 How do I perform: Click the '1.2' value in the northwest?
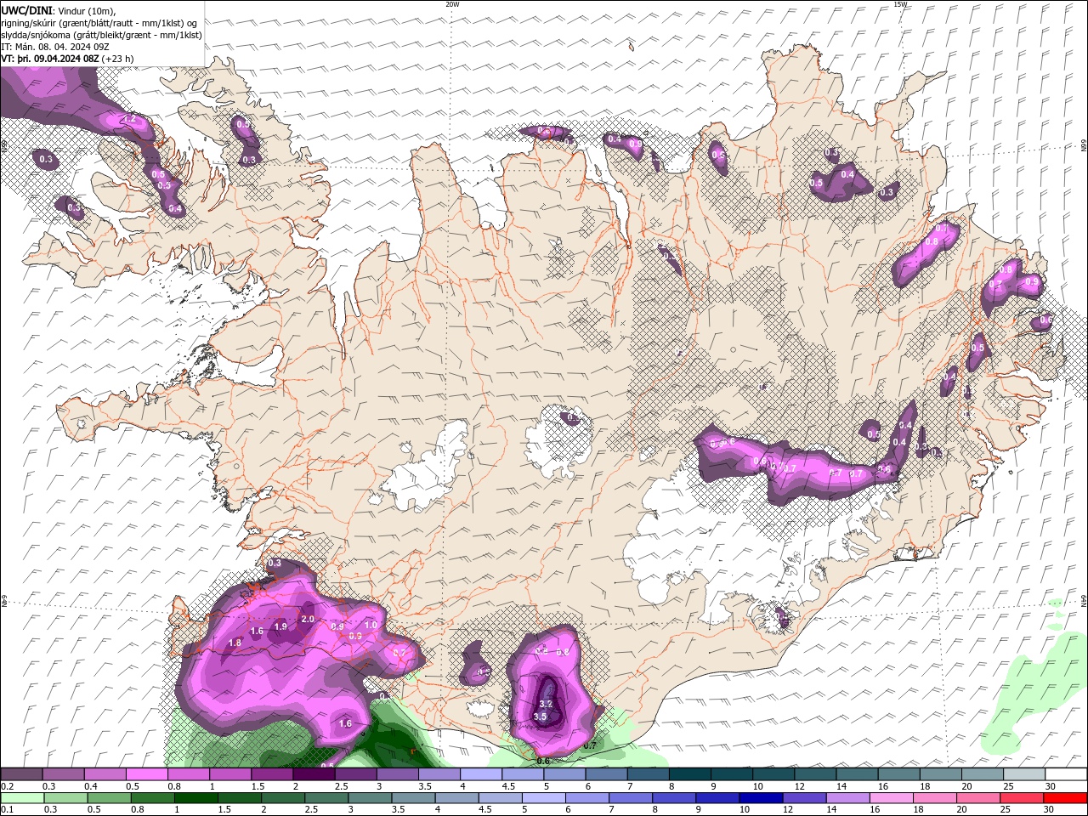(x=129, y=120)
